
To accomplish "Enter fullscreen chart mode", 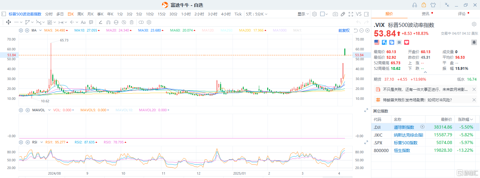I will pos(351,14).
